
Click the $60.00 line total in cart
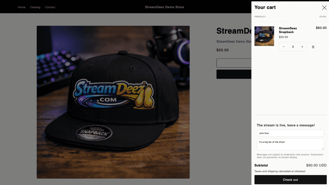[321, 28]
